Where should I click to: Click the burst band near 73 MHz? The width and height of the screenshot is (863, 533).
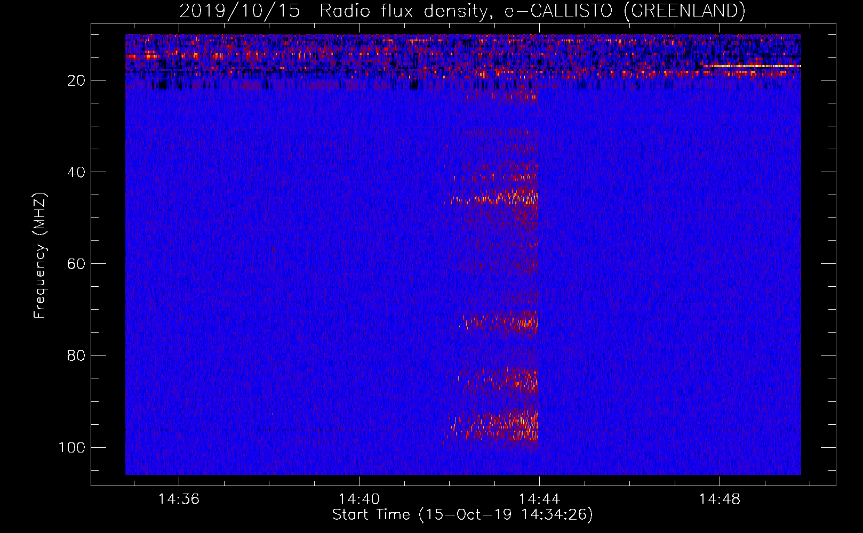coord(500,322)
